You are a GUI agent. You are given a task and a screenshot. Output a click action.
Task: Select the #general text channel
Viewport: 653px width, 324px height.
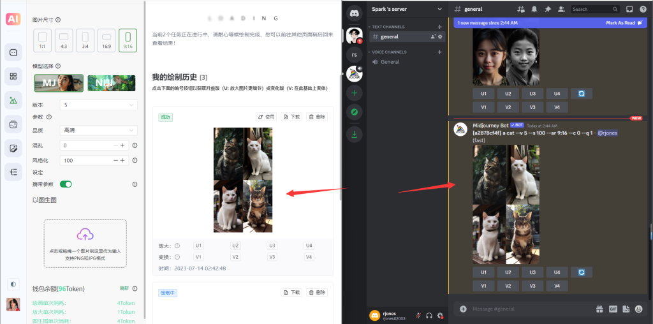(390, 37)
